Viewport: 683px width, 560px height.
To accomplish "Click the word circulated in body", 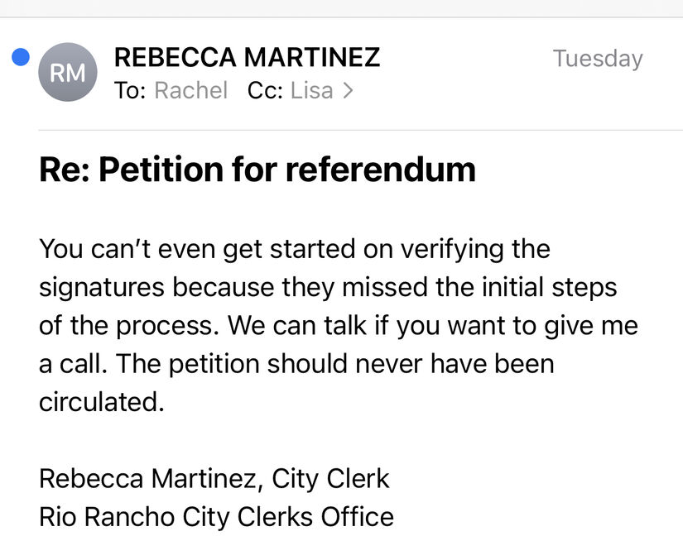I will tap(102, 402).
